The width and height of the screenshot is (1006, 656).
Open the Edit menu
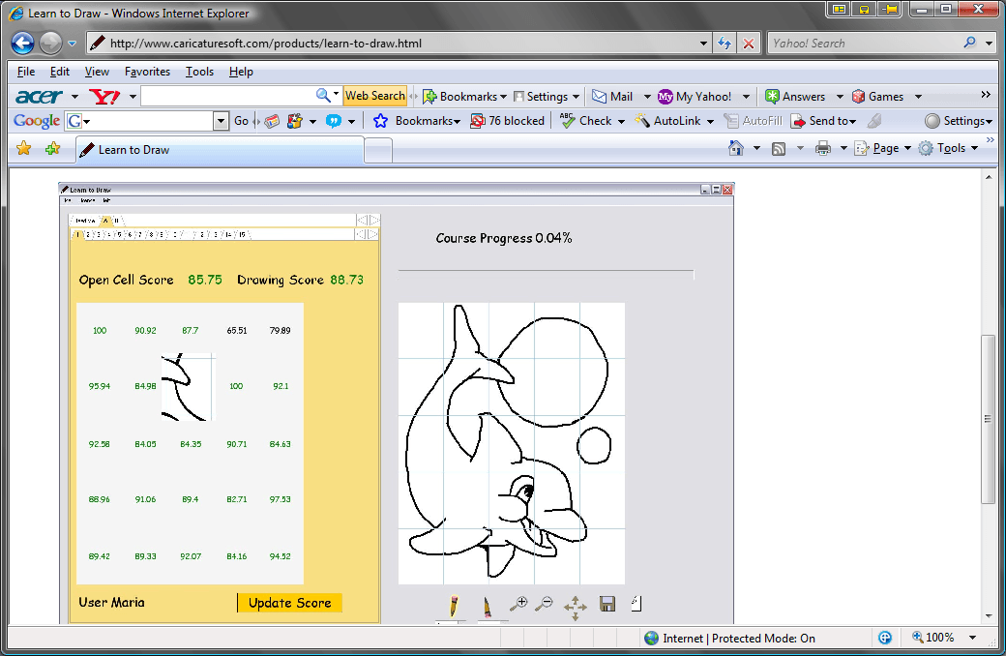click(x=60, y=72)
